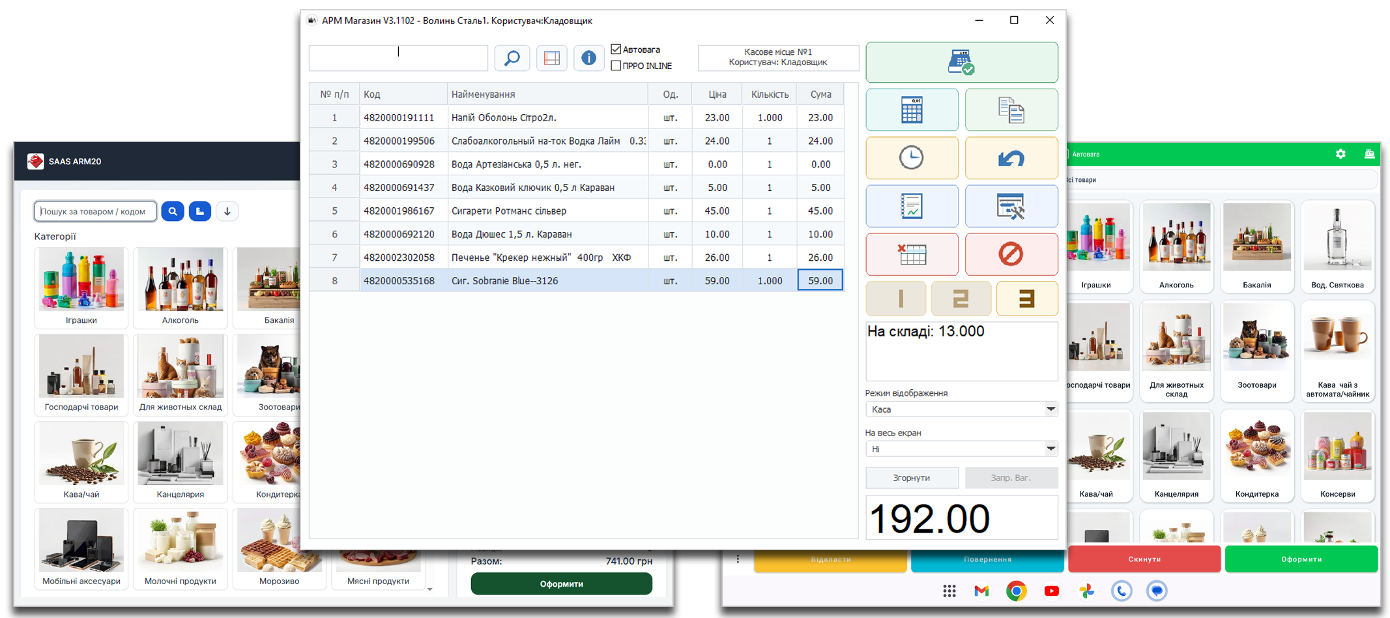
Task: Click the Пошук за товаром search field
Action: point(95,211)
